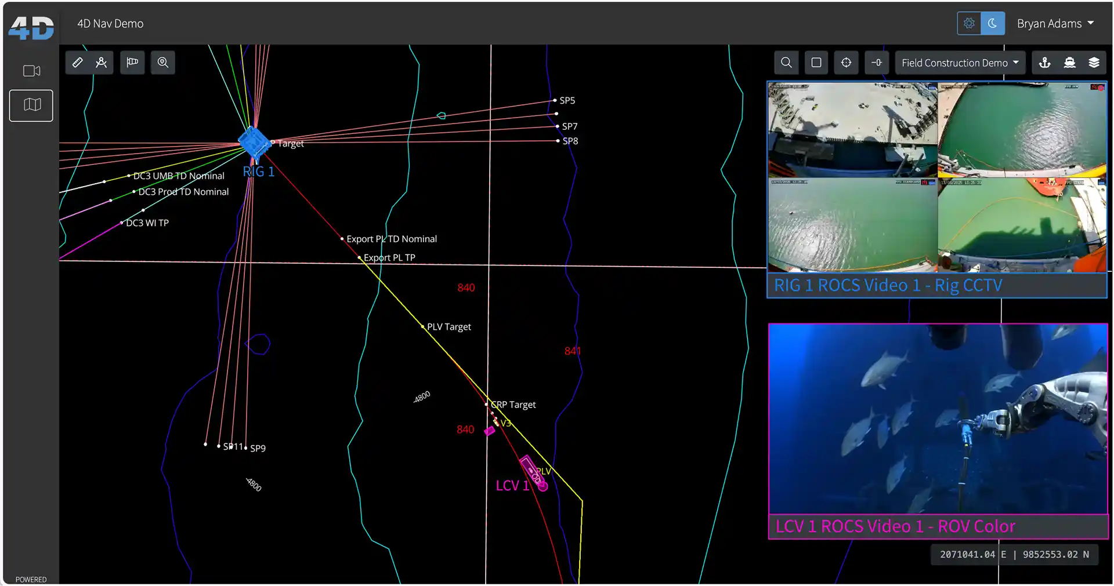Select the Export PL TP point
The image size is (1114, 586).
(360, 257)
